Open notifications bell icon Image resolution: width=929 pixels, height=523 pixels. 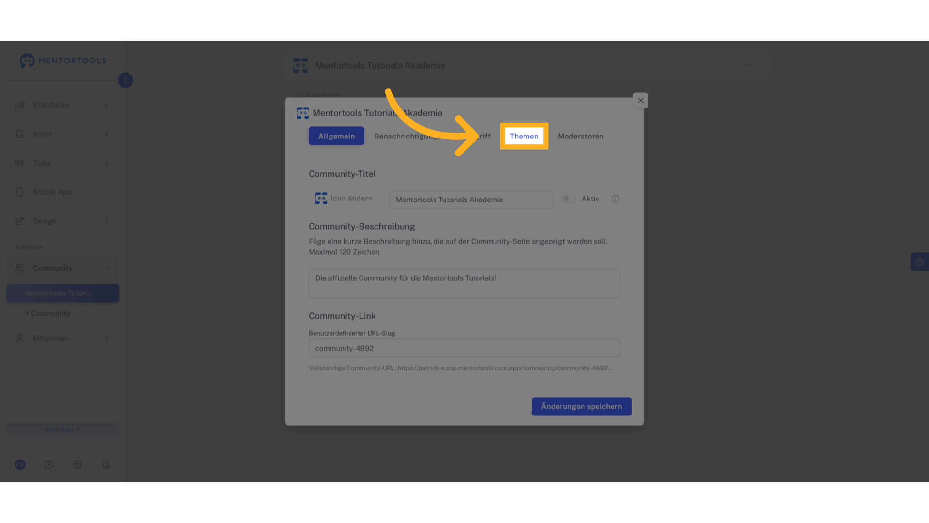pos(106,465)
